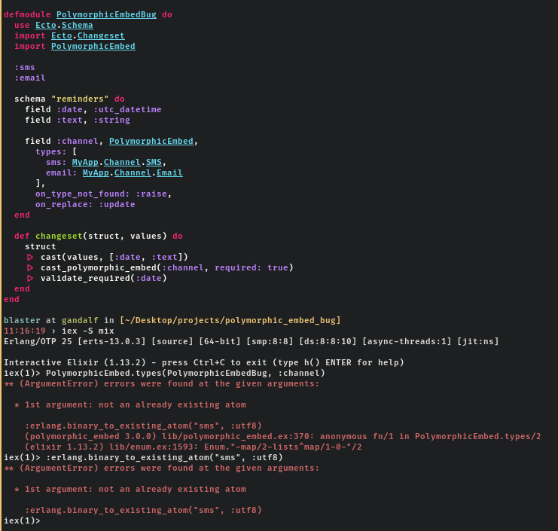The width and height of the screenshot is (558, 531).
Task: Click the true value after required:
Action: [278, 267]
